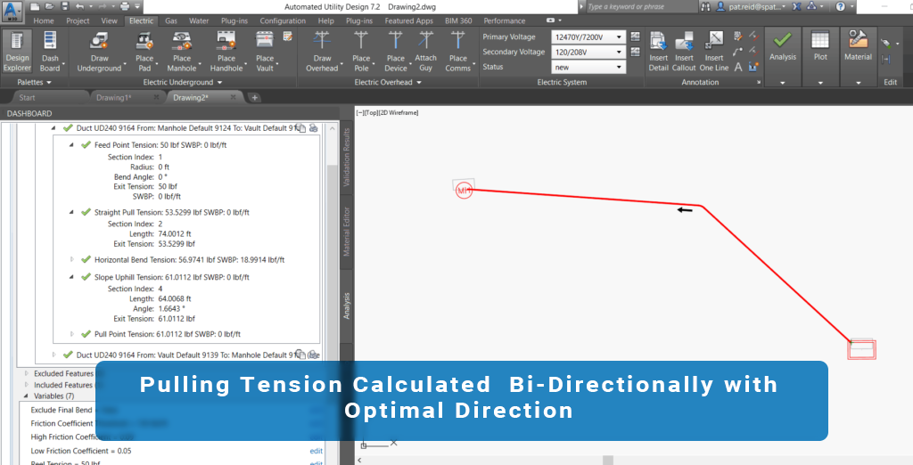
Task: Click the Undo arrow icon
Action: [x=79, y=6]
